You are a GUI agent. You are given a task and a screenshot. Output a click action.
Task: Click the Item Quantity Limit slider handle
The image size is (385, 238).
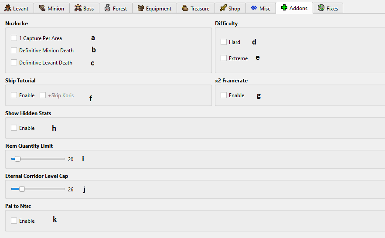coord(17,159)
